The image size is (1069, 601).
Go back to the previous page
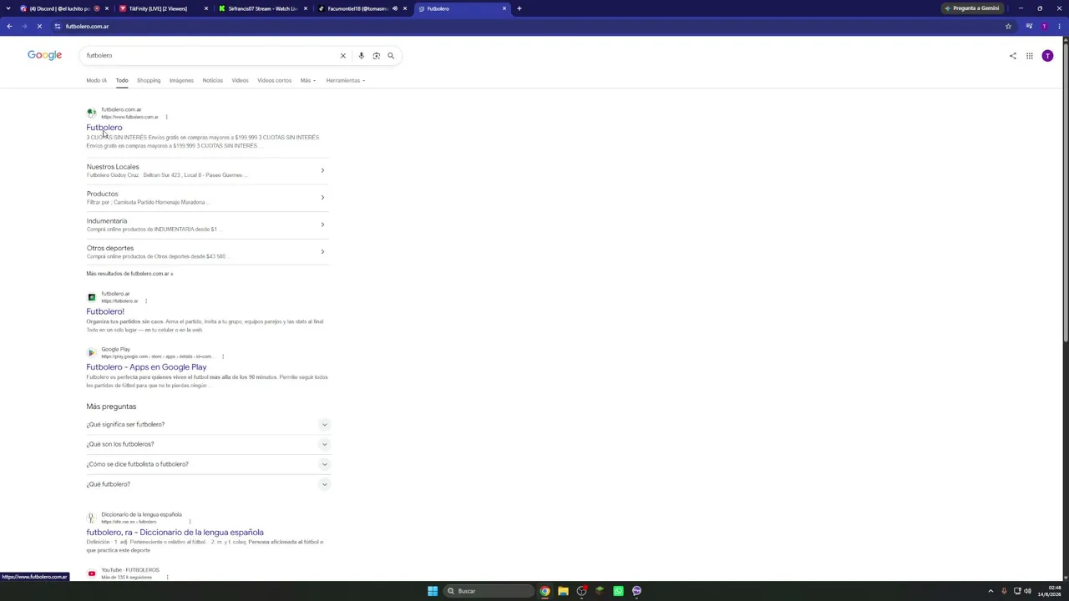tap(9, 26)
